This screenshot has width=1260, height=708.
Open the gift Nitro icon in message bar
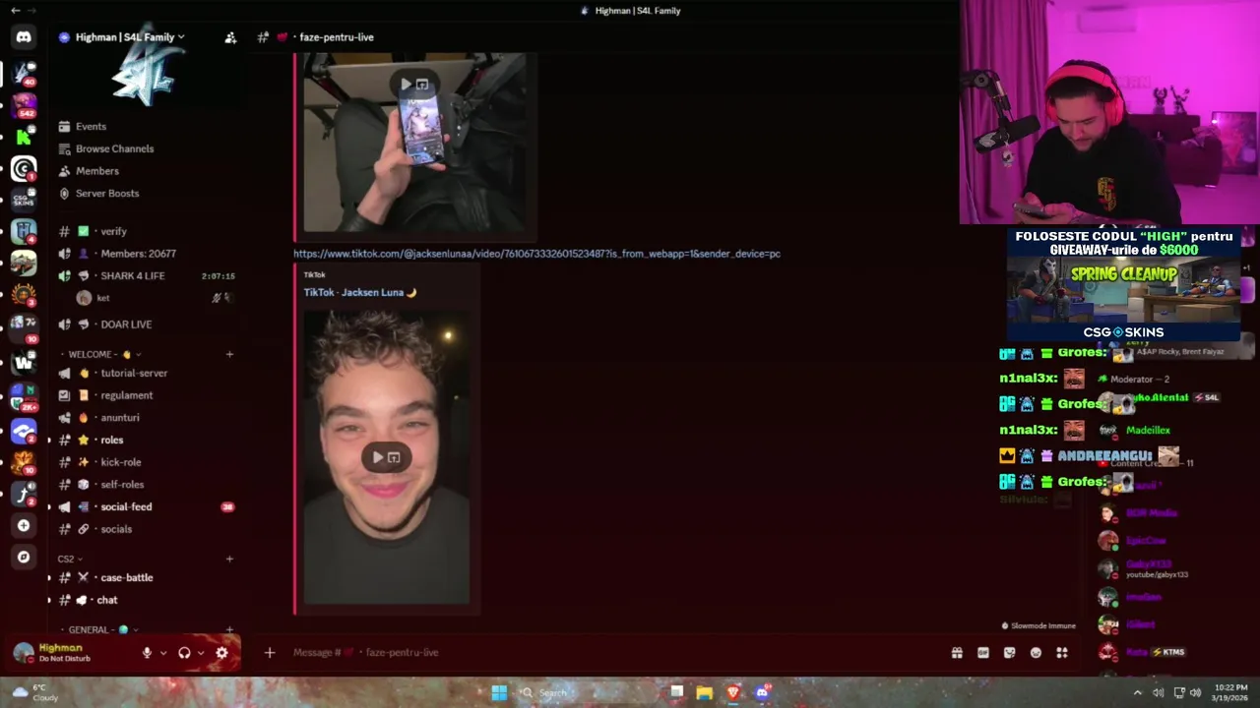[957, 653]
